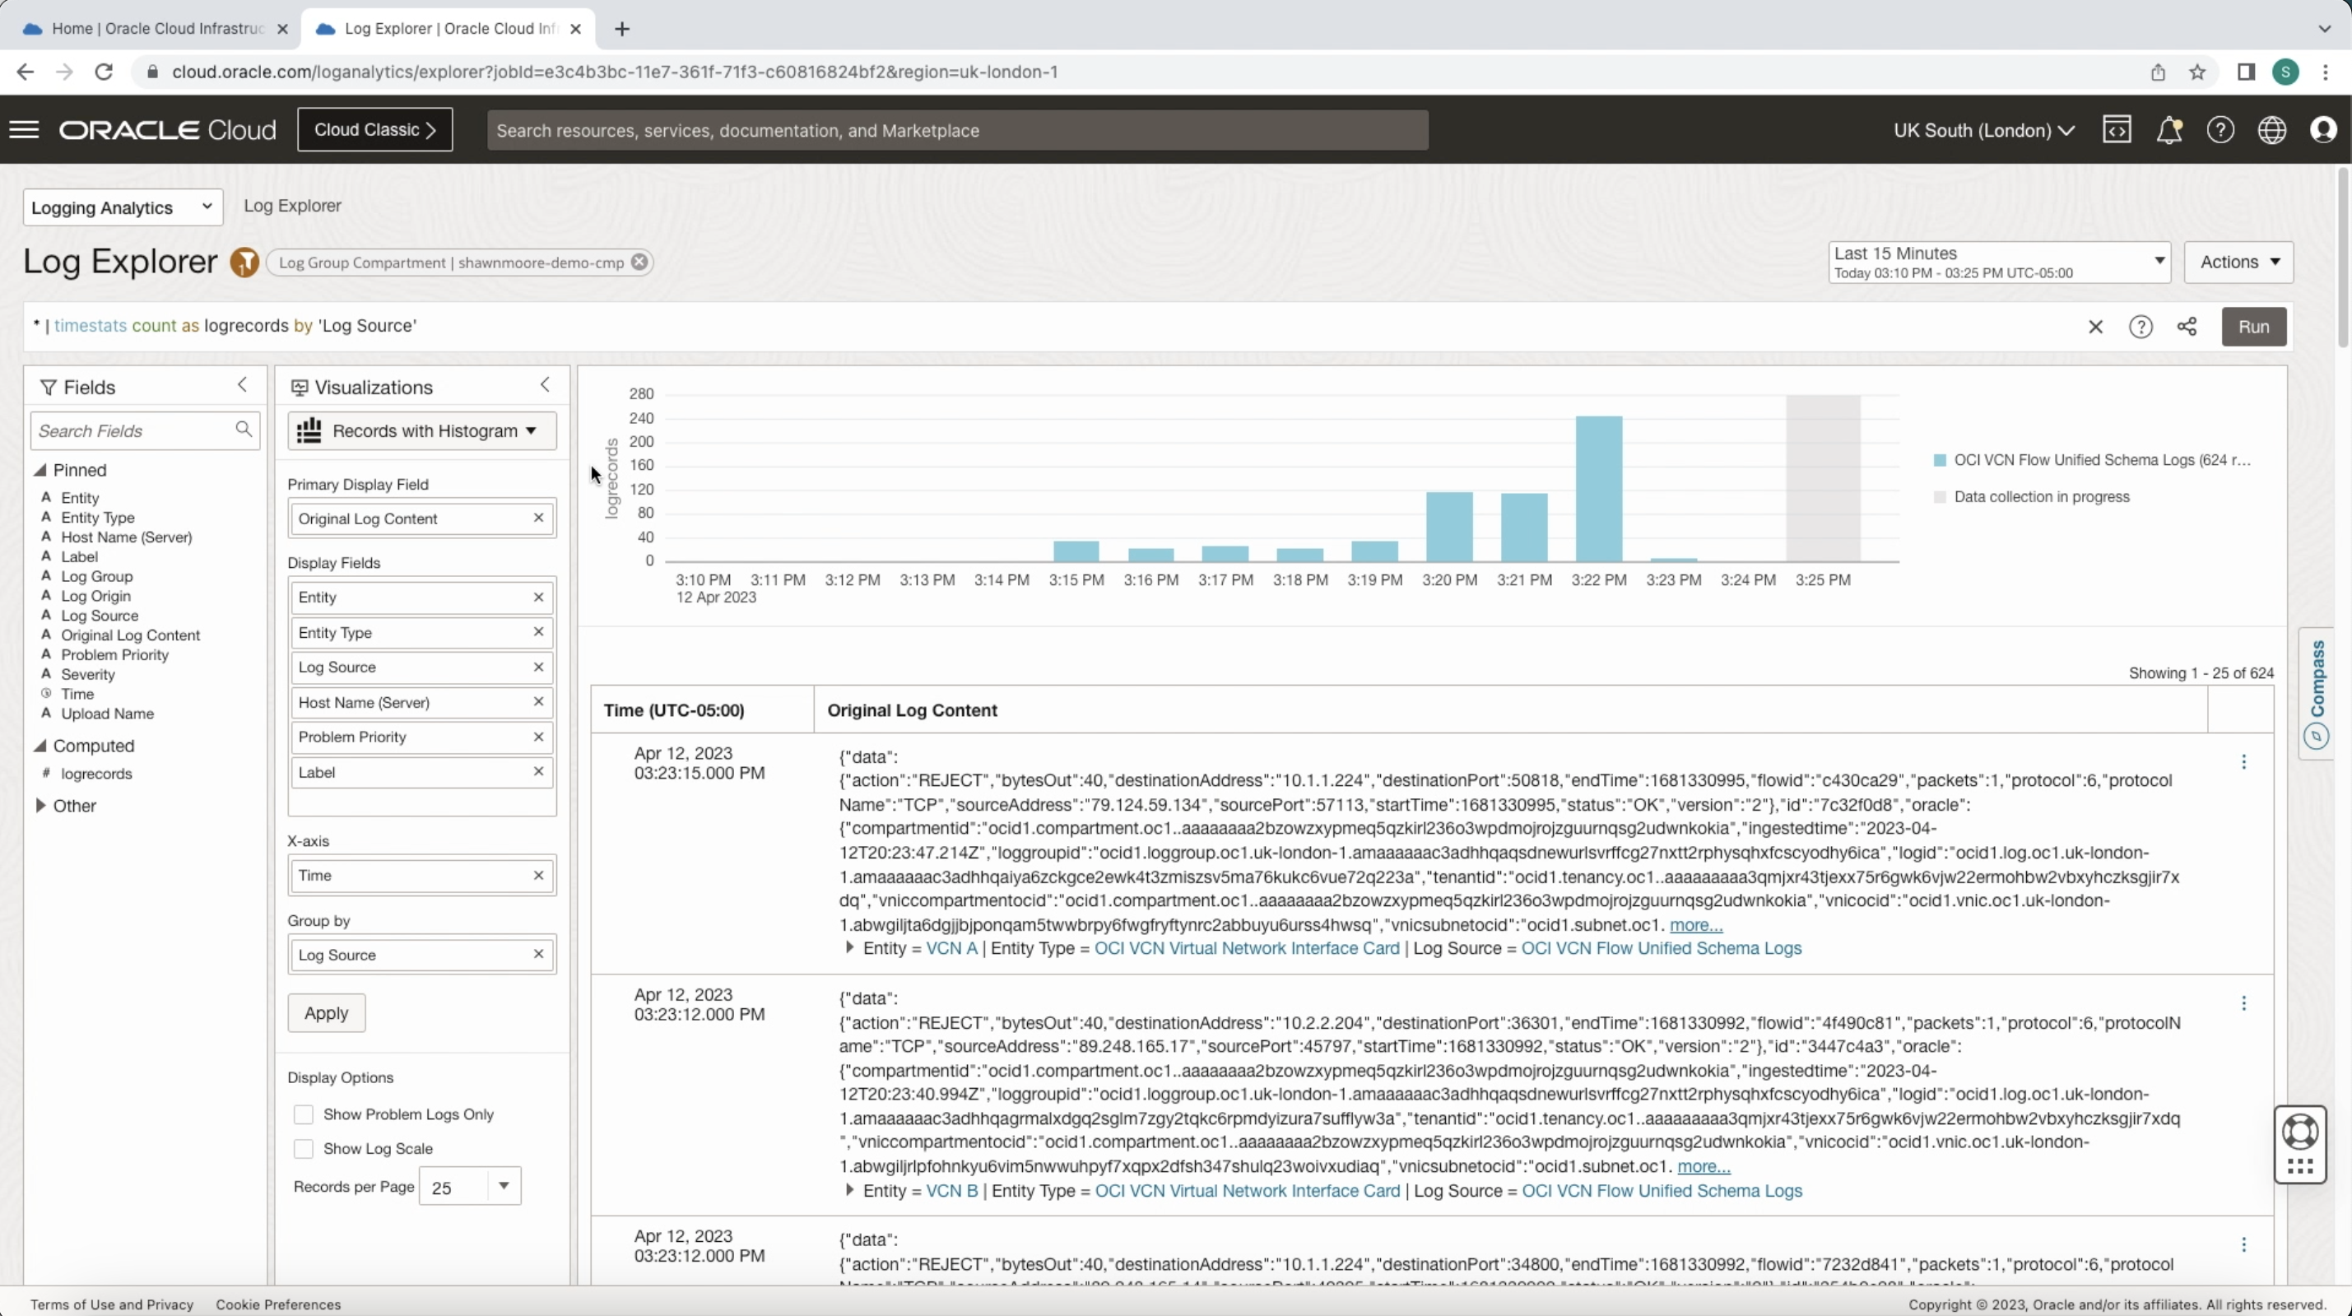
Task: Open the Cloud Classic menu
Action: click(x=374, y=130)
